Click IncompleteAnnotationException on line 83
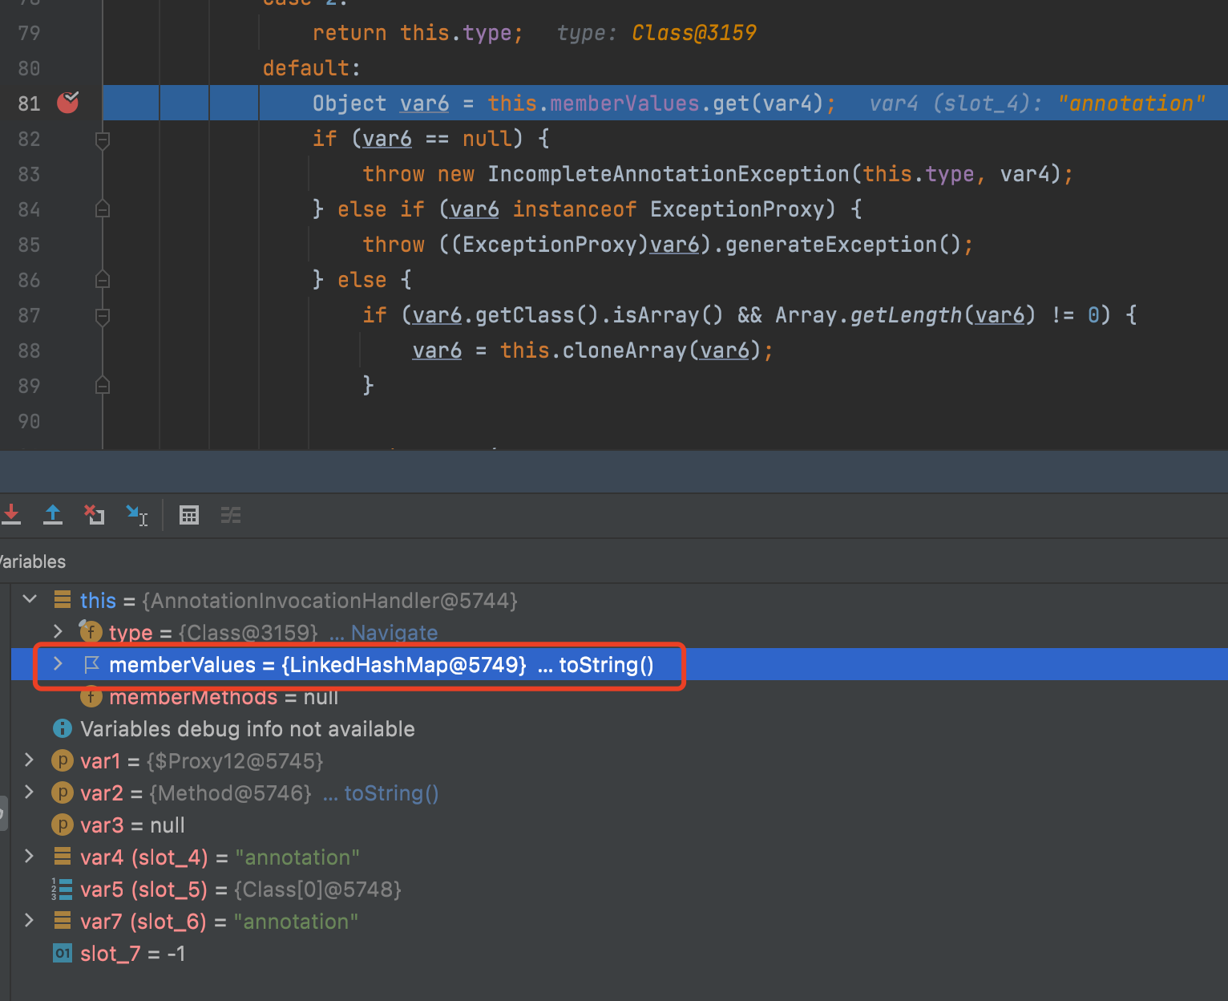The height and width of the screenshot is (1001, 1228). coord(669,174)
